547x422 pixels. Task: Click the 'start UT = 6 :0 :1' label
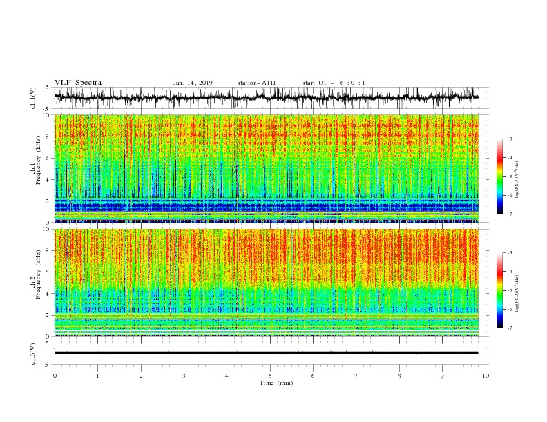point(334,83)
